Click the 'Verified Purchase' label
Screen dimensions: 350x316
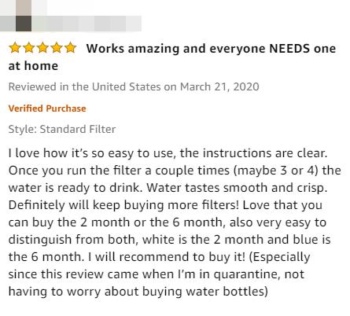click(47, 108)
